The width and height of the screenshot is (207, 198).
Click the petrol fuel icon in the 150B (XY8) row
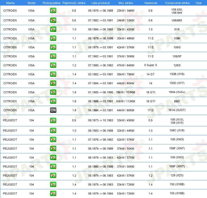pos(53,74)
